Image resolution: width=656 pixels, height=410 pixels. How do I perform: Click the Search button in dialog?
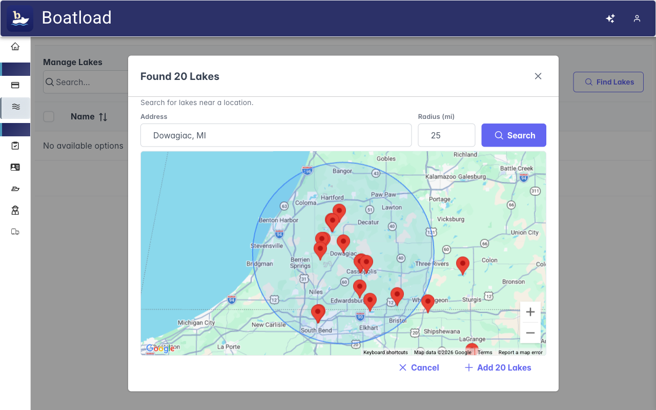(x=514, y=135)
